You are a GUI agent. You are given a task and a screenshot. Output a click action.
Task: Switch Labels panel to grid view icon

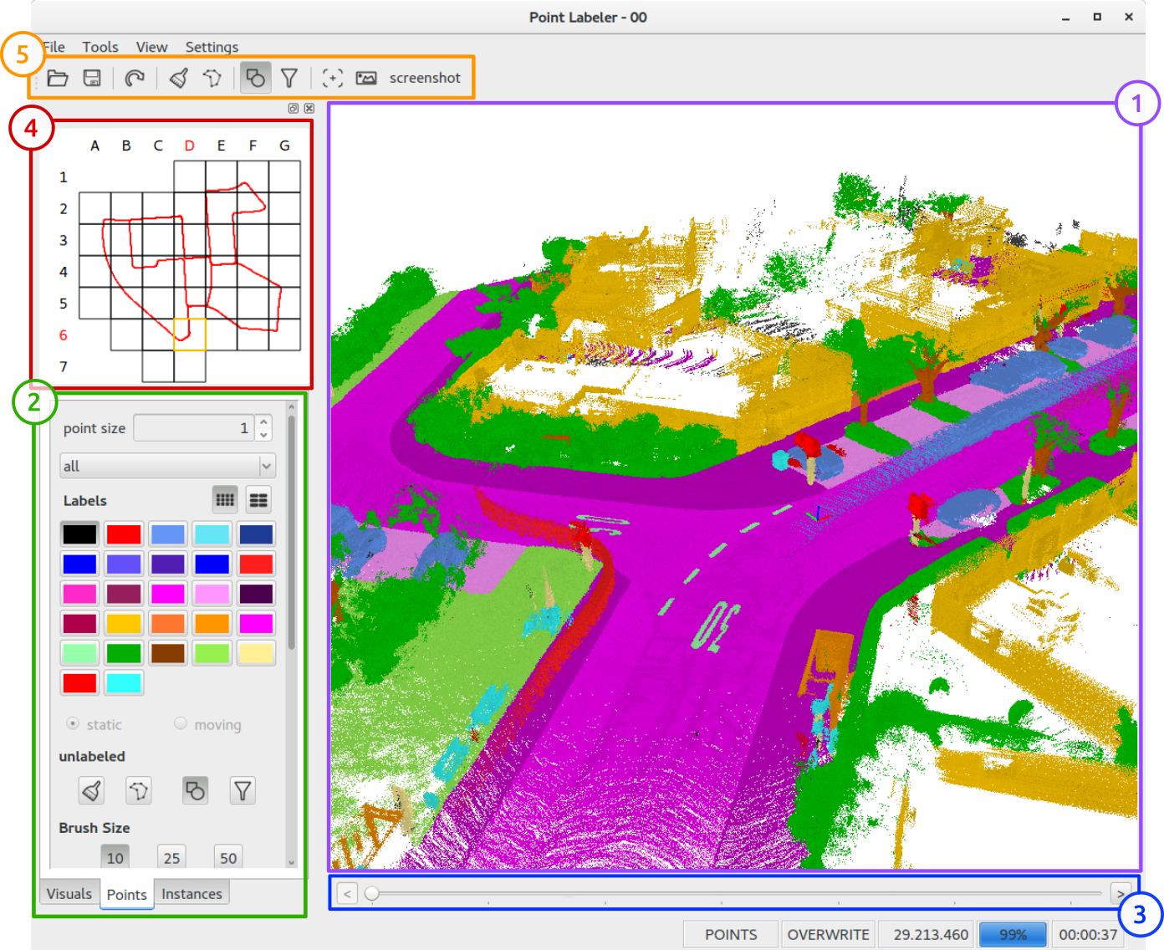[224, 499]
